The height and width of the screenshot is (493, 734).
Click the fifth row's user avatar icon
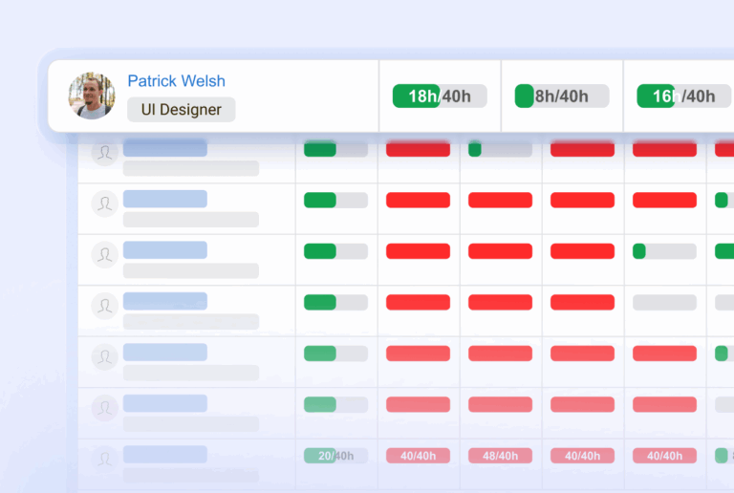point(104,357)
